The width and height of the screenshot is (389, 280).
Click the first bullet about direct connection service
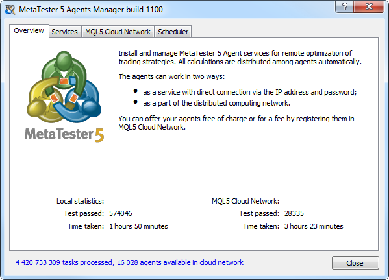(x=249, y=92)
